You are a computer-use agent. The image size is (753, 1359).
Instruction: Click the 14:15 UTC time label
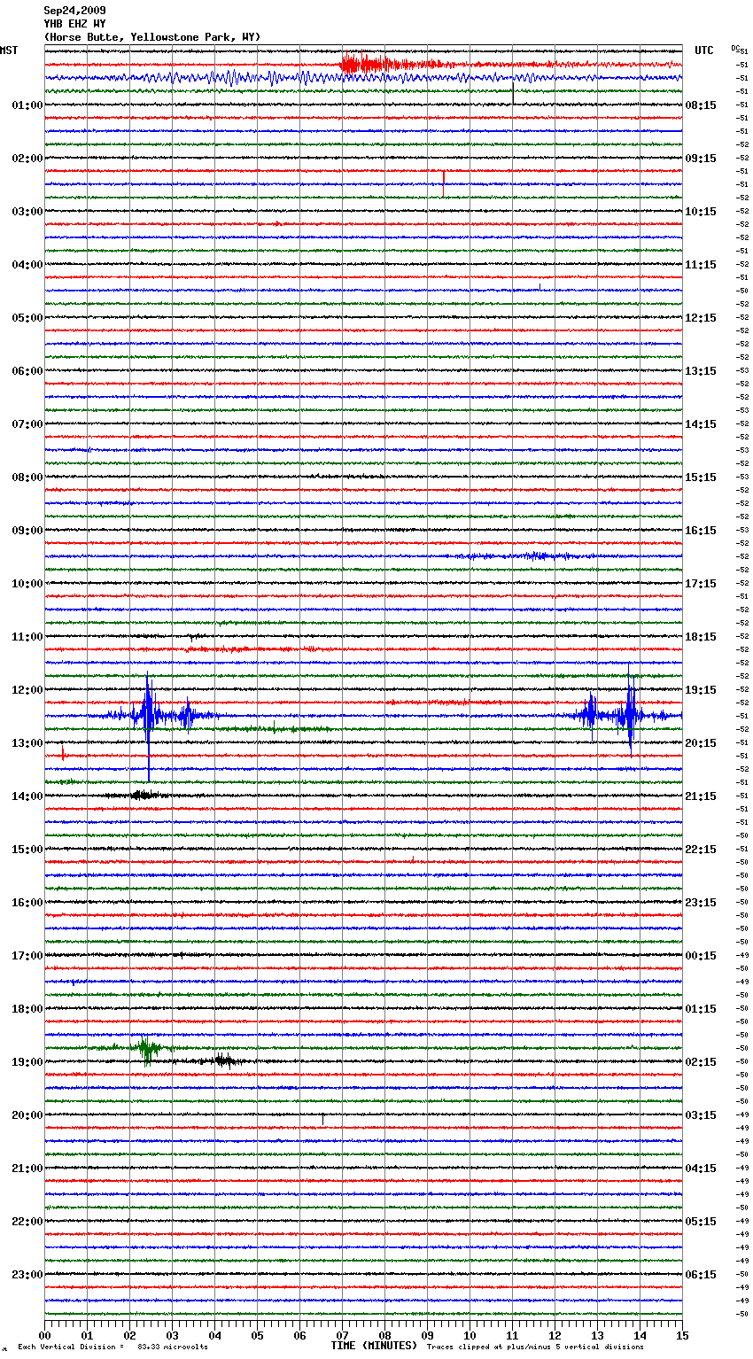(701, 424)
